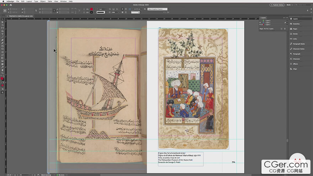Screen dimensions: 313x176
Task: Click the reference point locator
Action: 5,11
